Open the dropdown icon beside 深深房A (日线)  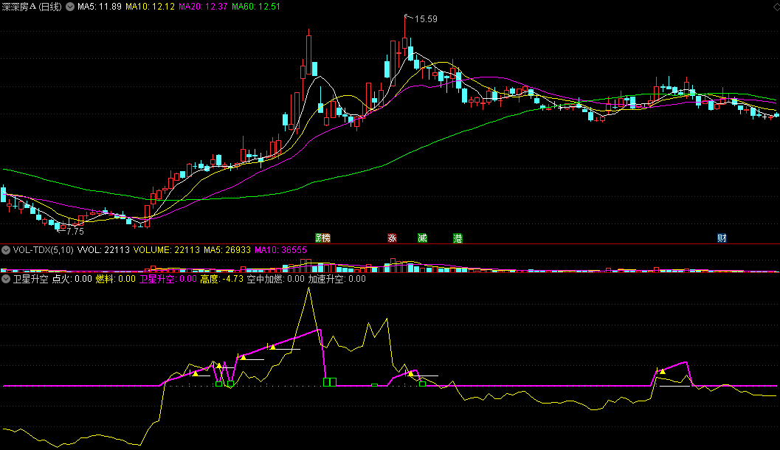tap(70, 7)
